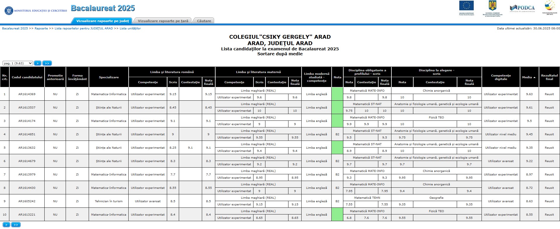Click Reusit result for AR1605242
Screen dimensions: 560x229
(549, 201)
